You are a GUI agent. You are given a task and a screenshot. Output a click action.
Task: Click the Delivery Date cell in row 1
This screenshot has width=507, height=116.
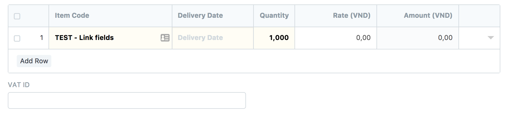pos(213,38)
